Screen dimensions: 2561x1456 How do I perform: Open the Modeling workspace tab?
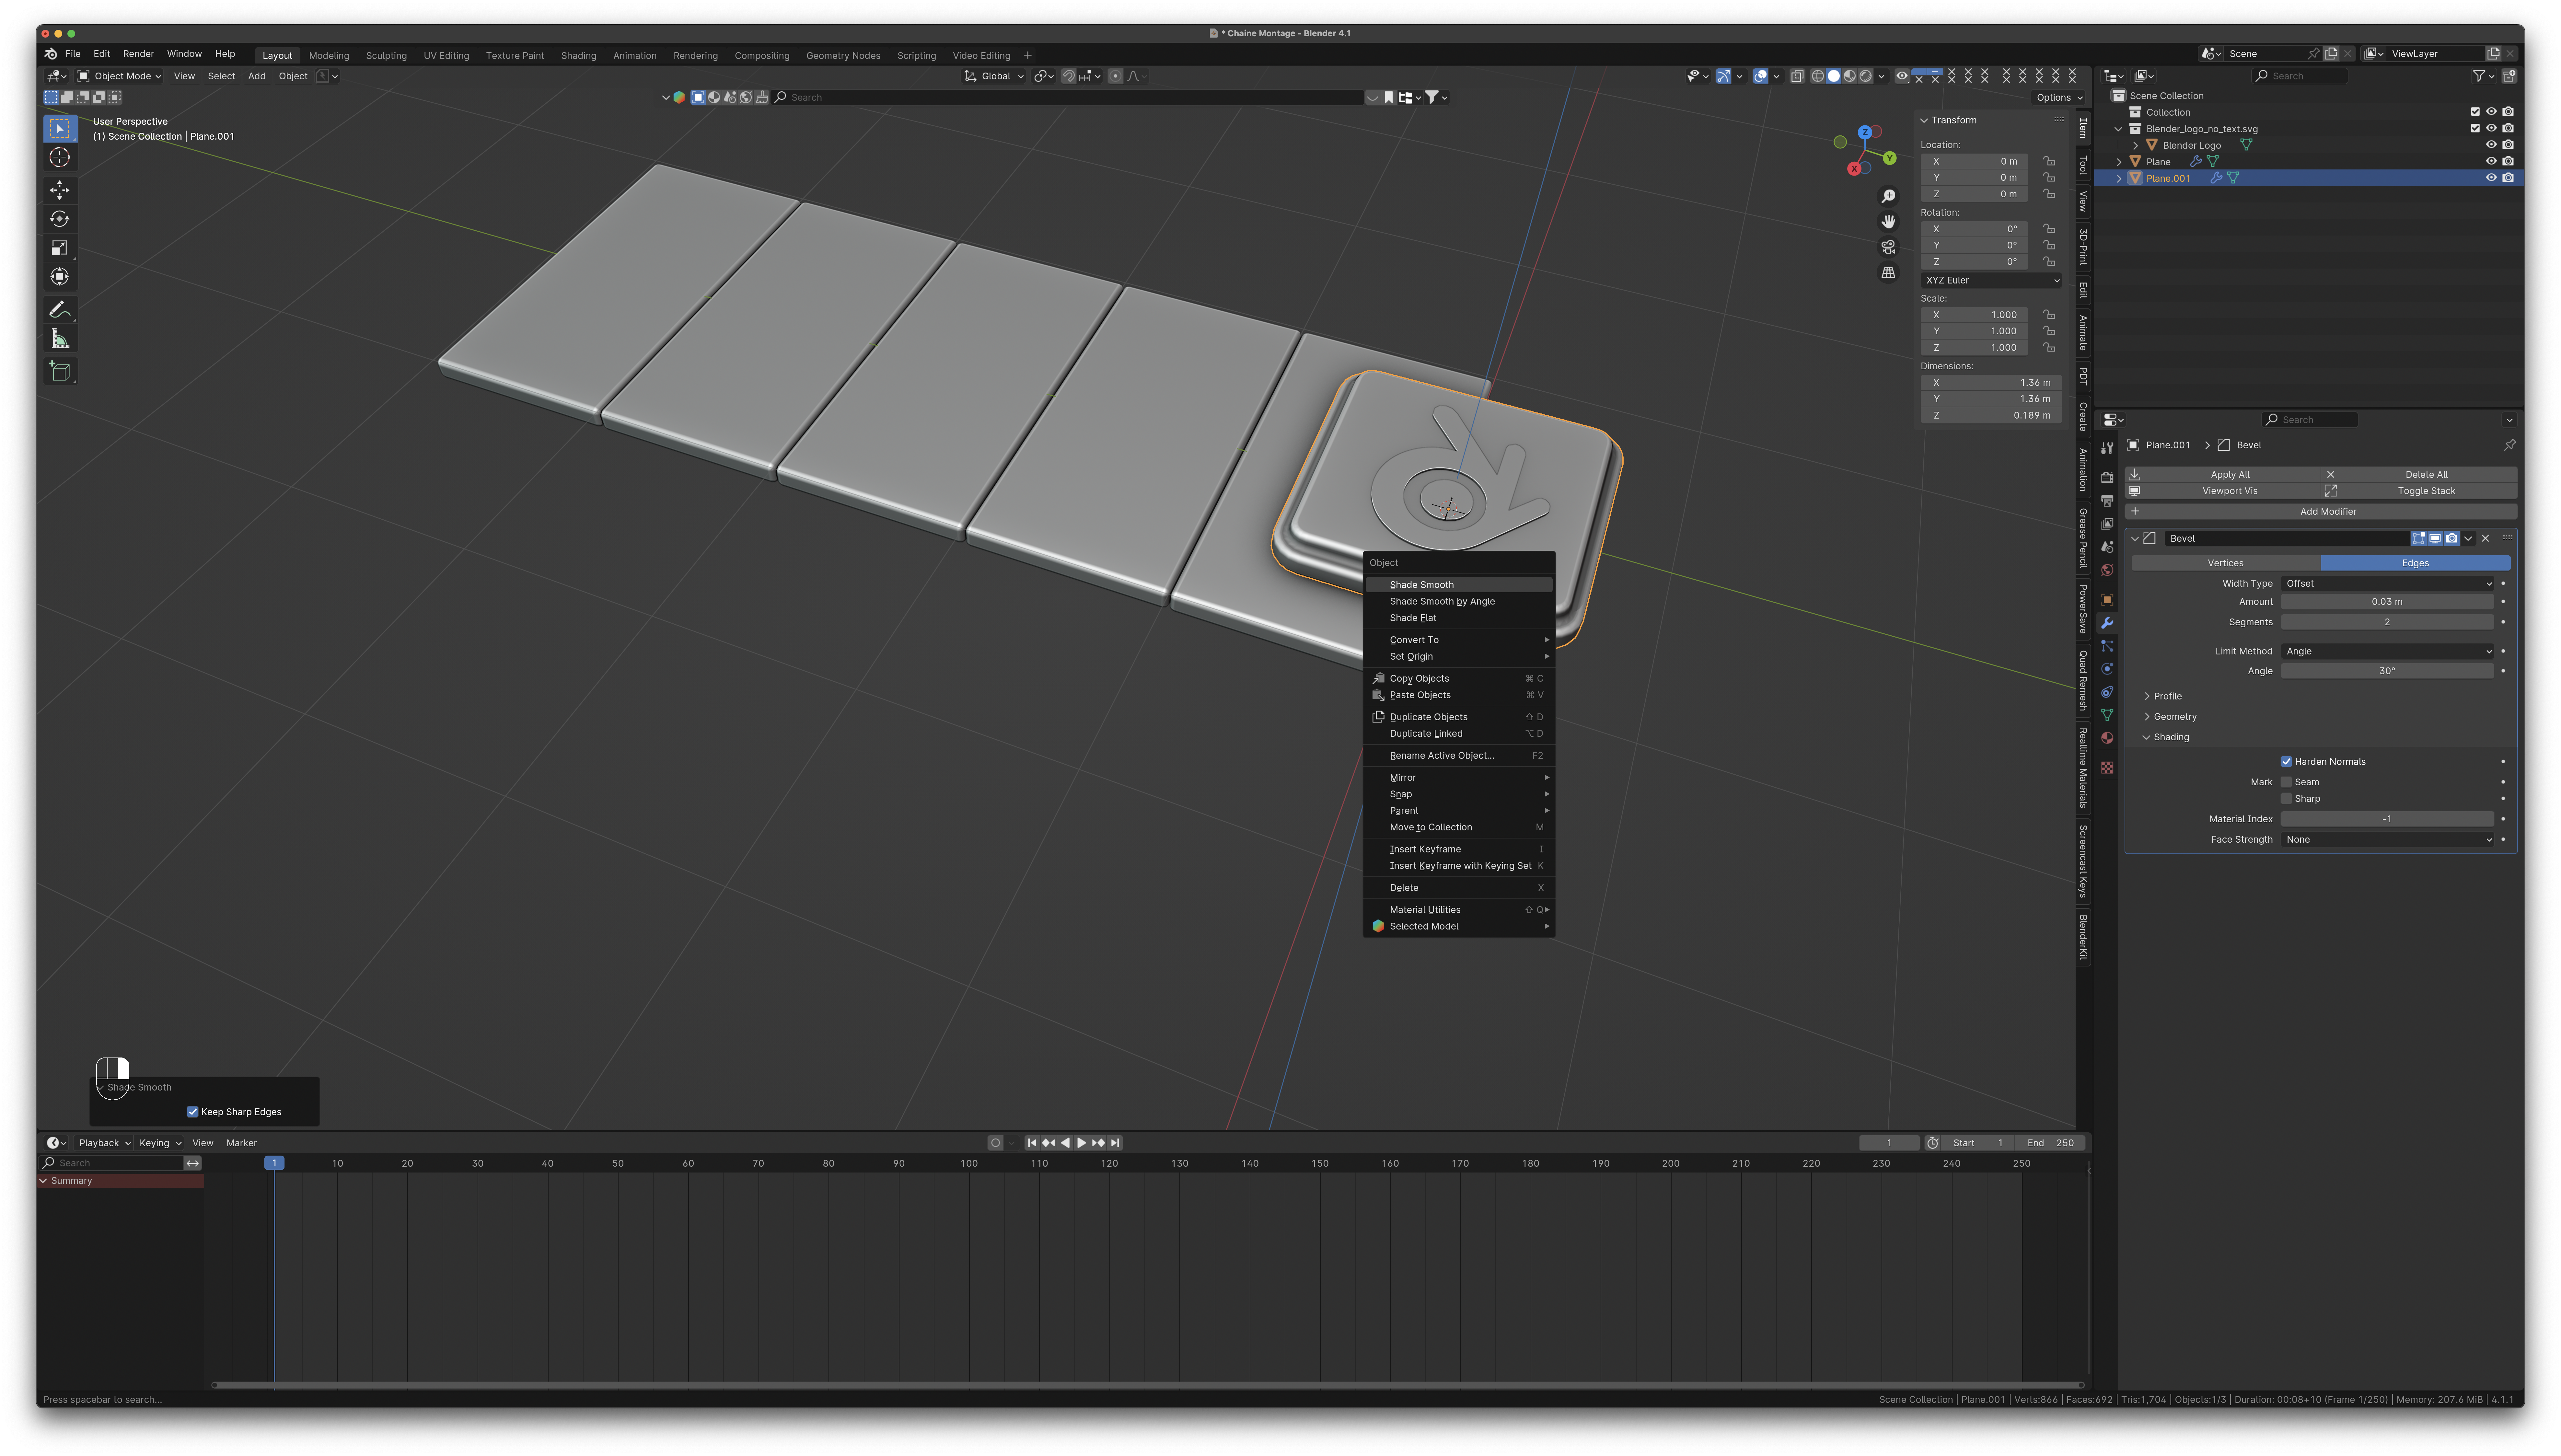(329, 56)
